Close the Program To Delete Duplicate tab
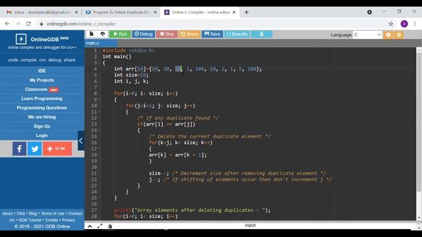Viewport: 422px width, 237px height. [x=155, y=13]
